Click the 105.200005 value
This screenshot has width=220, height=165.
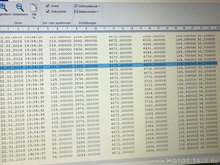187,68
